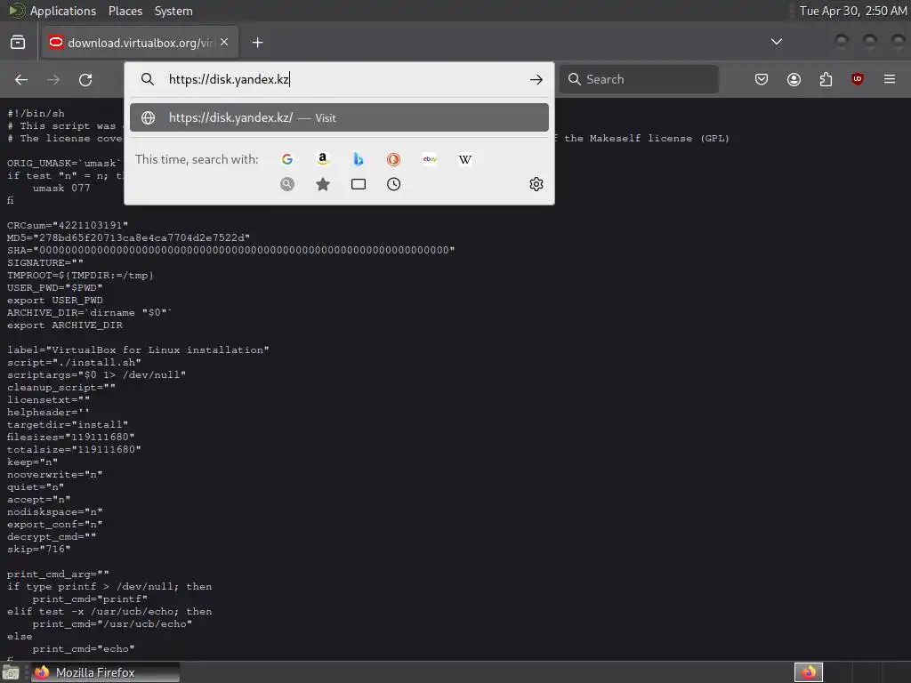Click the grey search engine icon in second row

coord(287,184)
